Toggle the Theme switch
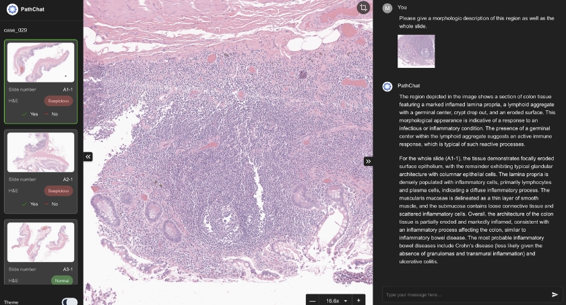 coord(69,302)
